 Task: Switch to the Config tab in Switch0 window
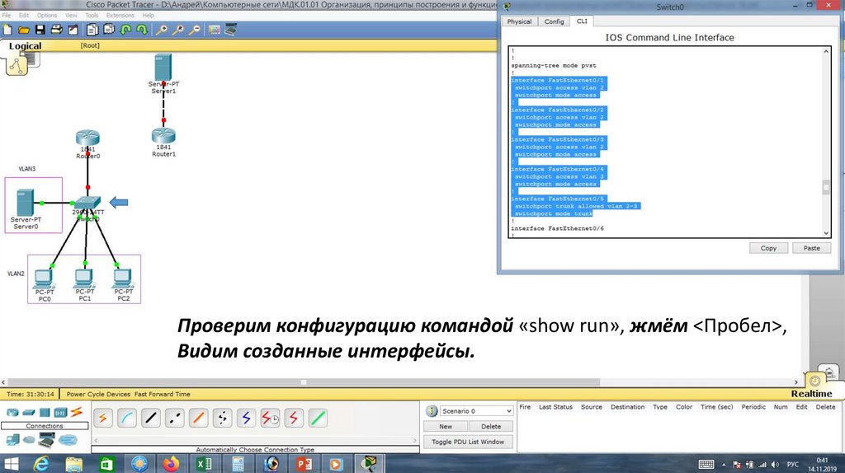[x=554, y=21]
